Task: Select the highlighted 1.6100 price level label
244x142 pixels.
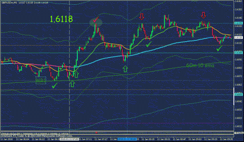Action: 239,53
